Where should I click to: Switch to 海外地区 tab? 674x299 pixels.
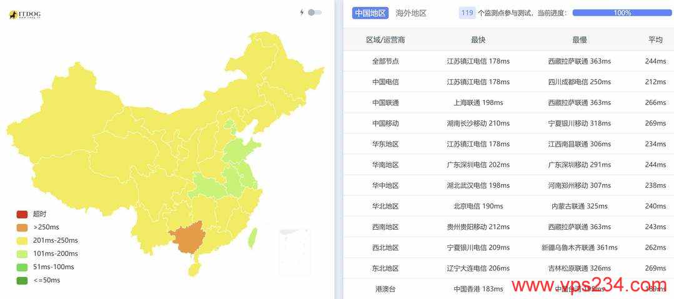411,13
